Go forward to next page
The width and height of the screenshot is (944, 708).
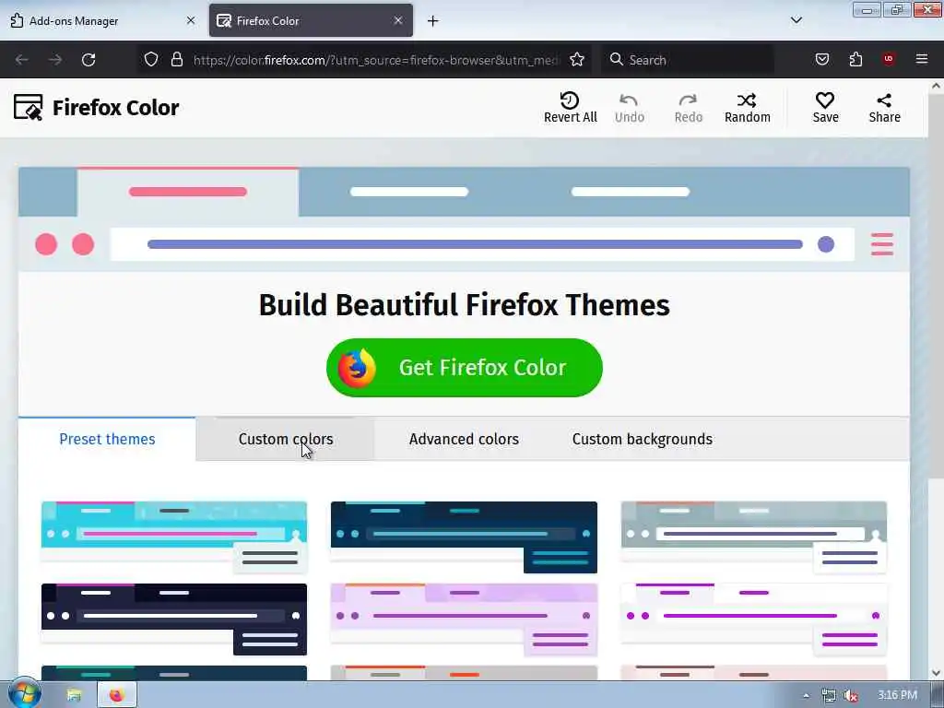[54, 60]
